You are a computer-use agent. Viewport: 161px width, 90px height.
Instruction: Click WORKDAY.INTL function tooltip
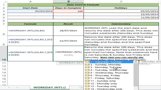pos(70,63)
